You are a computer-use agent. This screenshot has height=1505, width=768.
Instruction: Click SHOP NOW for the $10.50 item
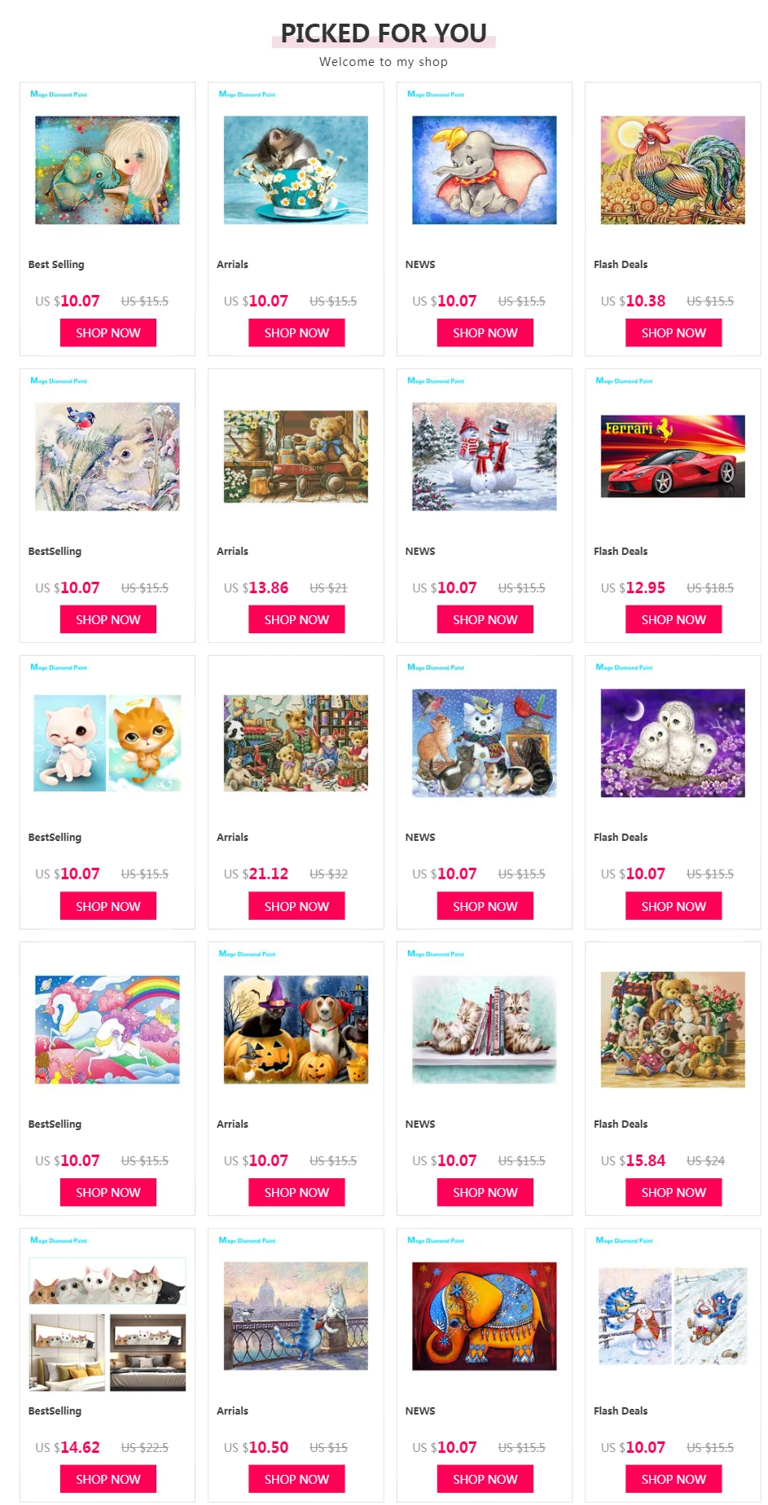pyautogui.click(x=296, y=1479)
